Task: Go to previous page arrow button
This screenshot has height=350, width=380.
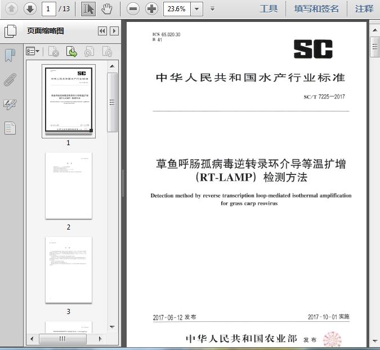Action: coord(11,9)
